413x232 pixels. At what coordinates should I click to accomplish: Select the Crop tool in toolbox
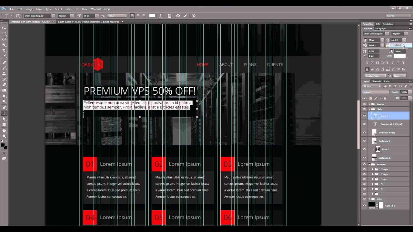(x=4, y=51)
